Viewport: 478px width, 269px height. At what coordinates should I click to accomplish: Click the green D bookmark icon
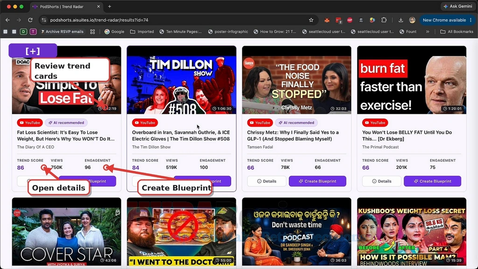pyautogui.click(x=23, y=32)
